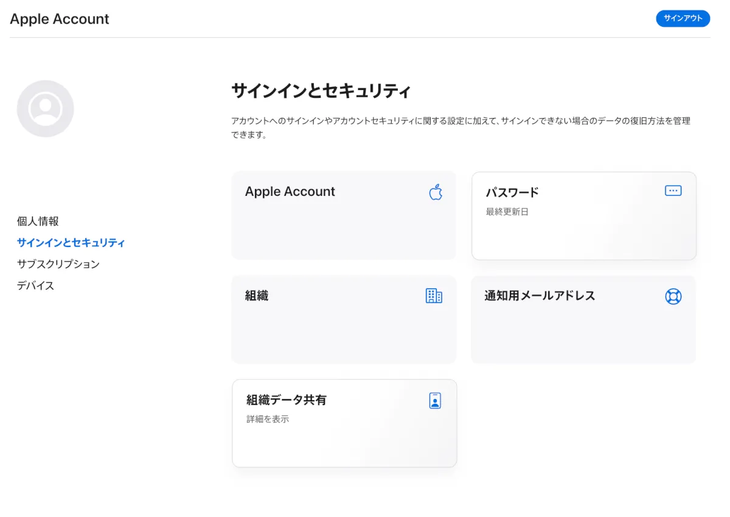730x517 pixels.
Task: Open the パスワード card
Action: pyautogui.click(x=583, y=216)
